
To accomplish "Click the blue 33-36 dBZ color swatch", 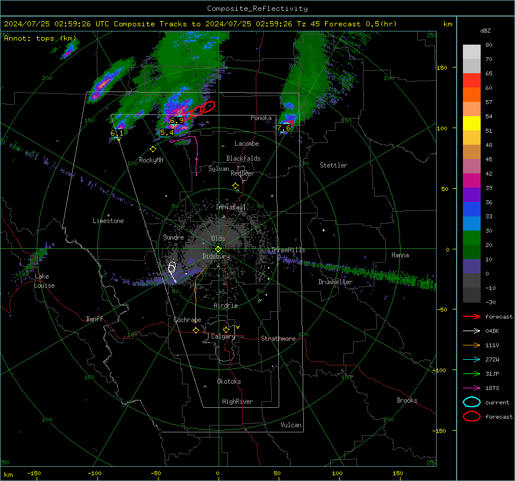I will (x=472, y=209).
